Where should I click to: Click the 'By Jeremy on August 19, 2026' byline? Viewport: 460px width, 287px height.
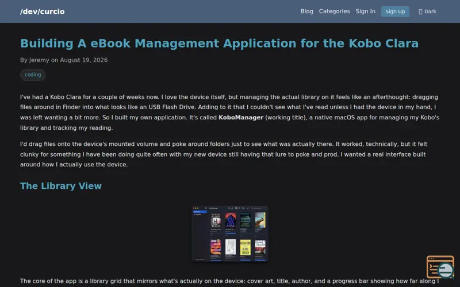(x=64, y=60)
